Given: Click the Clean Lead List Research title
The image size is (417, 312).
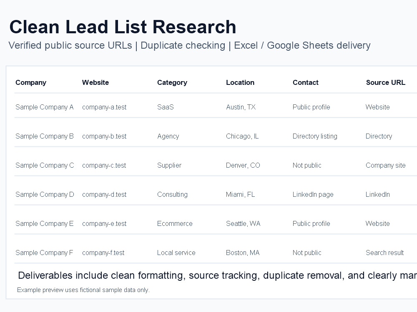Looking at the screenshot, I should (123, 27).
